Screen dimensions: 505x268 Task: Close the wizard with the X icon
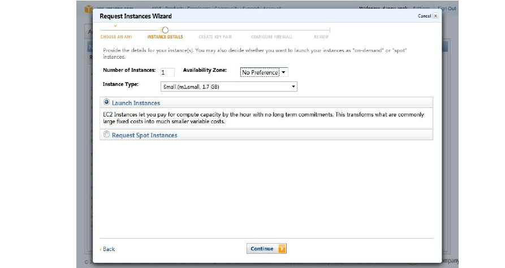(435, 16)
